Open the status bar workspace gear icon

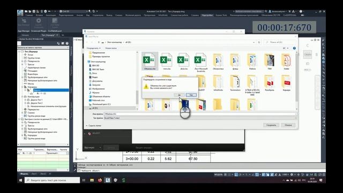point(292,175)
